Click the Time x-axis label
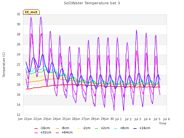184x138 pixels. tap(163, 123)
